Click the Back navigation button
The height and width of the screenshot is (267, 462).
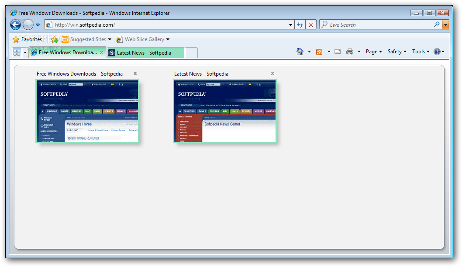point(16,25)
